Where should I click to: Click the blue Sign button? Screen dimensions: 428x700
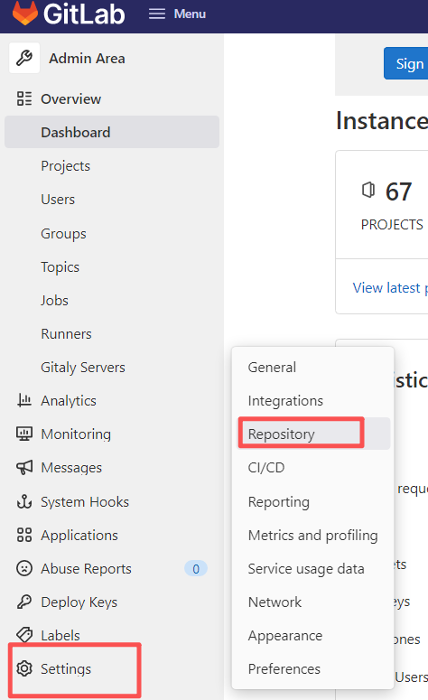pos(405,63)
